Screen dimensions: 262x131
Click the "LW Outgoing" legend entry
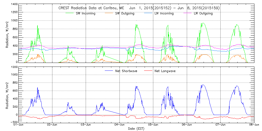click(x=203, y=13)
